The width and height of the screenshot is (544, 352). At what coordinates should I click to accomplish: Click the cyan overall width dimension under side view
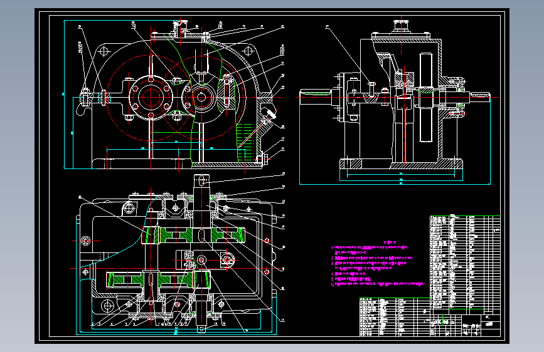[395, 184]
